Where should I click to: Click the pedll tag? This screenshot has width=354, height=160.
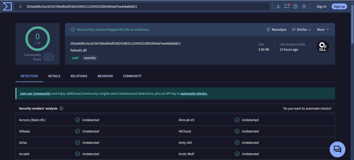[x=75, y=58]
